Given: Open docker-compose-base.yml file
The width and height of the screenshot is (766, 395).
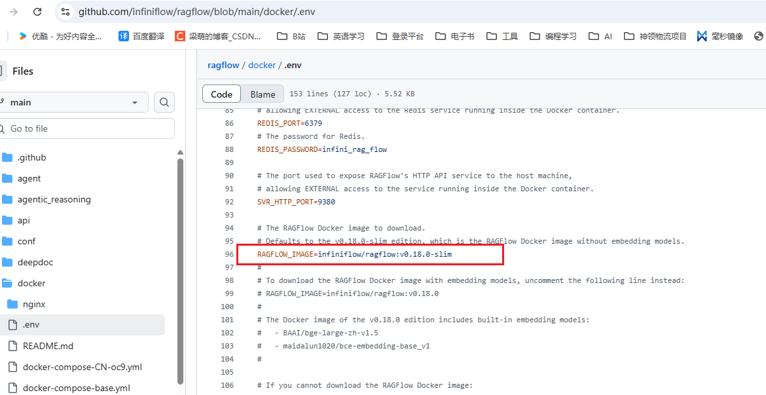Looking at the screenshot, I should click(76, 388).
